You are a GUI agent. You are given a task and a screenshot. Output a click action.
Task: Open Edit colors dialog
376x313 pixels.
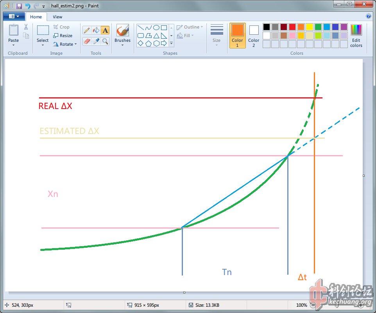click(356, 35)
